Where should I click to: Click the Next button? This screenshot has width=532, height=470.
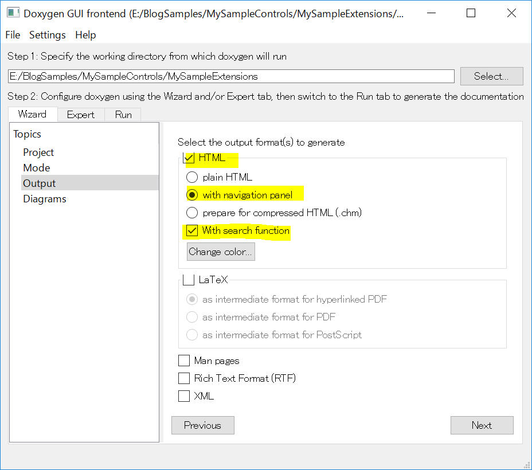[482, 425]
